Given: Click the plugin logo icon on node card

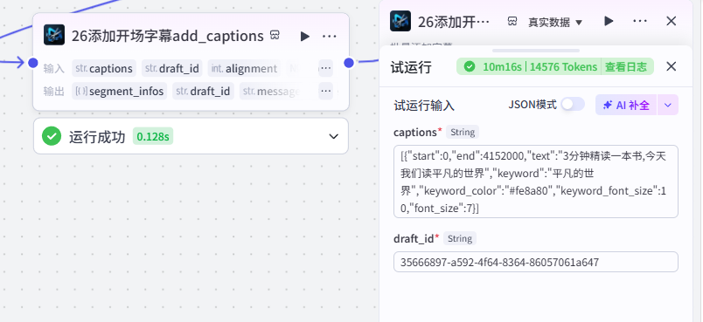Looking at the screenshot, I should pyautogui.click(x=54, y=35).
